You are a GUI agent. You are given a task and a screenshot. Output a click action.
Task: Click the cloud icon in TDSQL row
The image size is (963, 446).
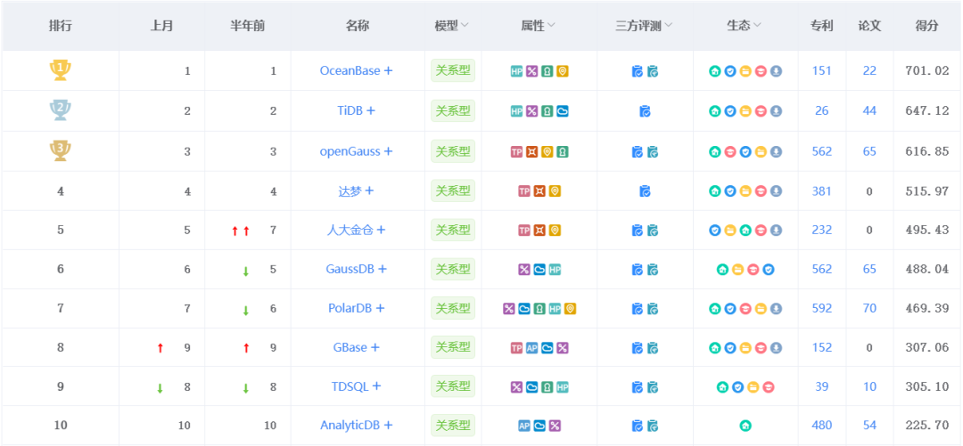(x=531, y=387)
